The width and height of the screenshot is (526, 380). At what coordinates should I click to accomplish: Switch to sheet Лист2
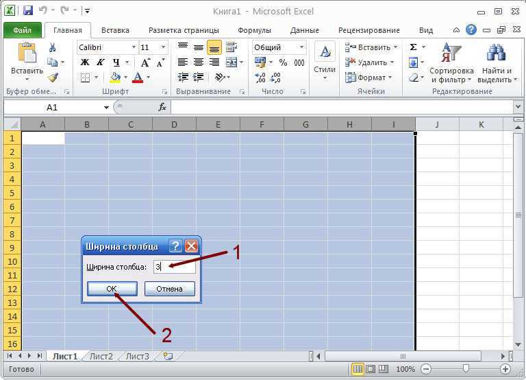point(101,356)
